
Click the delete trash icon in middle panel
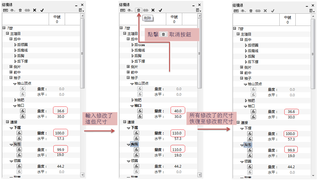[139, 10]
